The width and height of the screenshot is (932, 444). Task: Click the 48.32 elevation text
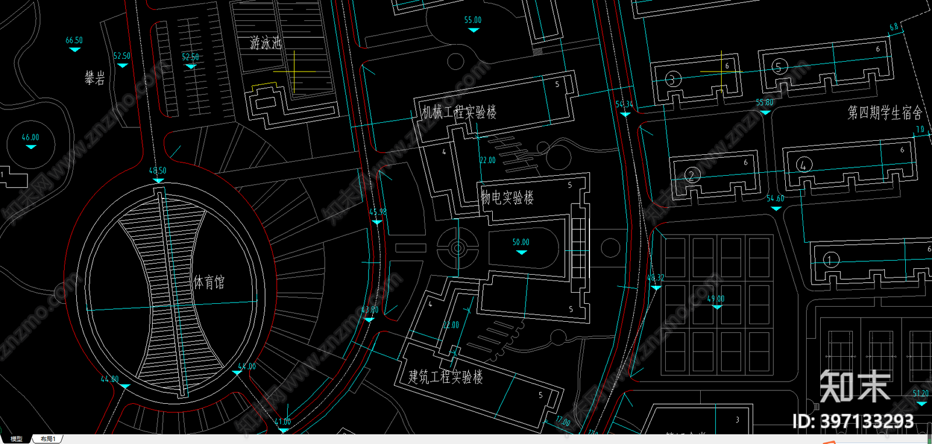655,278
